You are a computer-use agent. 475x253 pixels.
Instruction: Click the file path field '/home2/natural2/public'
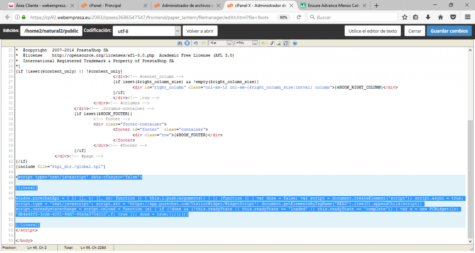(x=51, y=31)
